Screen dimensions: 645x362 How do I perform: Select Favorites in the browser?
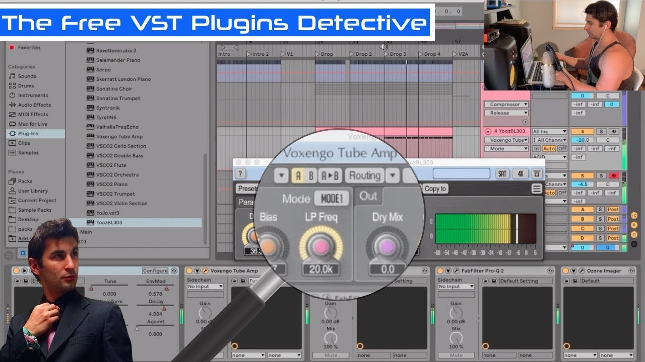tap(25, 48)
